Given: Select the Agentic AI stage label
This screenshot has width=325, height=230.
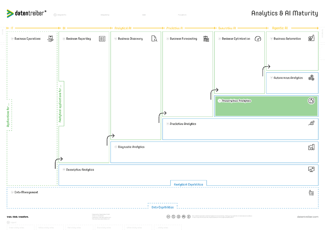Looking at the screenshot, I should (x=280, y=28).
